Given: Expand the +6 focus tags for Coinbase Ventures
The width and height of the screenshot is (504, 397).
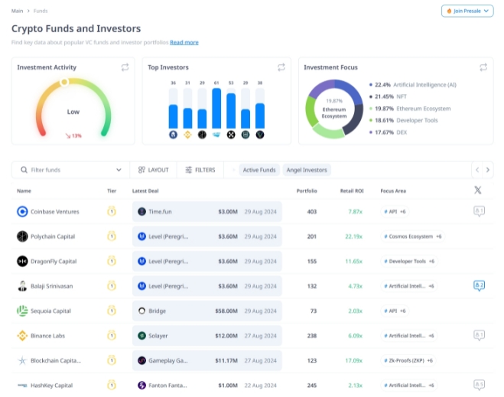Looking at the screenshot, I should click(x=403, y=212).
